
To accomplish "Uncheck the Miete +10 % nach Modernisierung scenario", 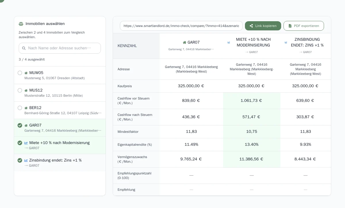I will 20,143.
